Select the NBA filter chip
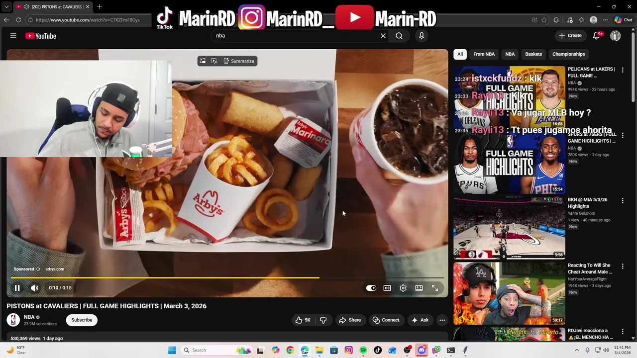 click(510, 54)
